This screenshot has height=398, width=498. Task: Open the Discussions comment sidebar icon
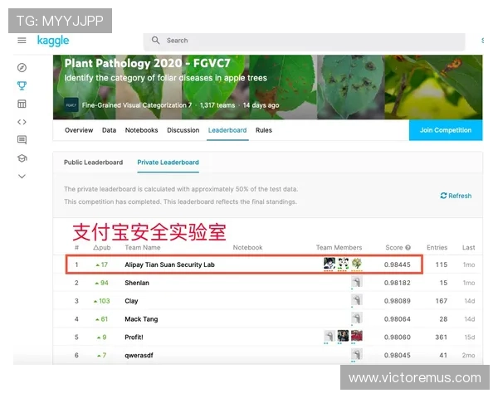22,139
